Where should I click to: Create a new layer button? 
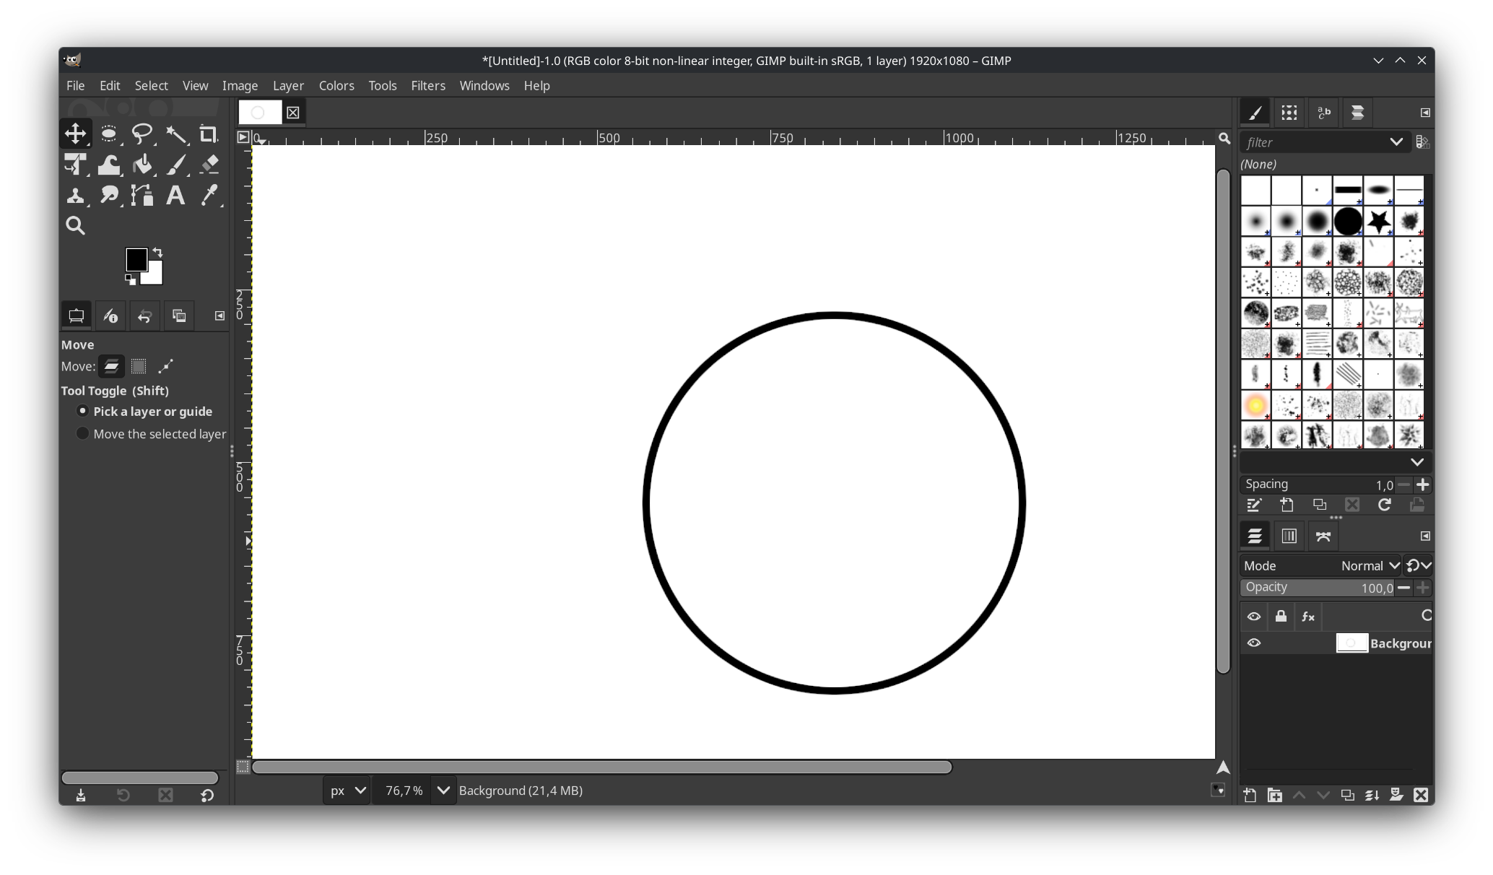[1250, 795]
